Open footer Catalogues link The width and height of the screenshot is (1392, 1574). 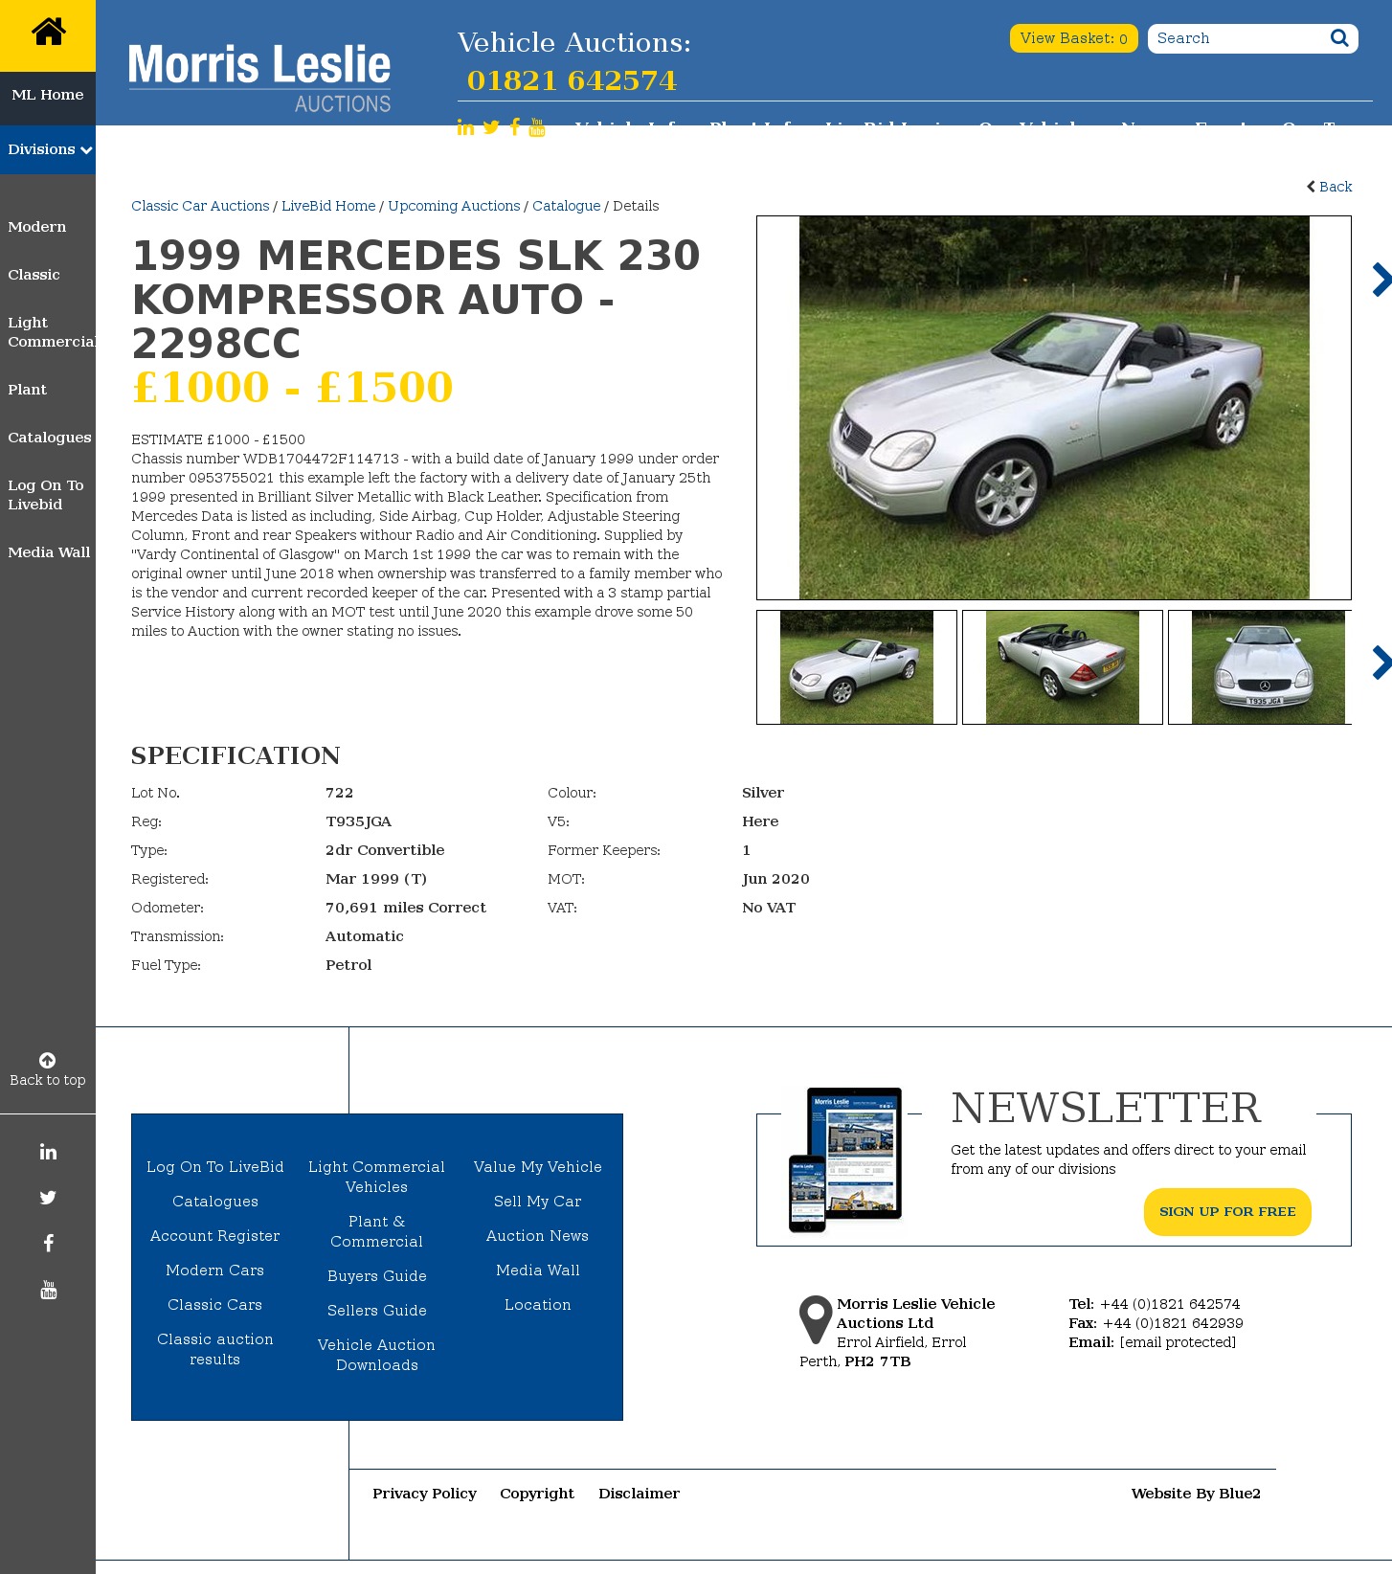tap(215, 1202)
